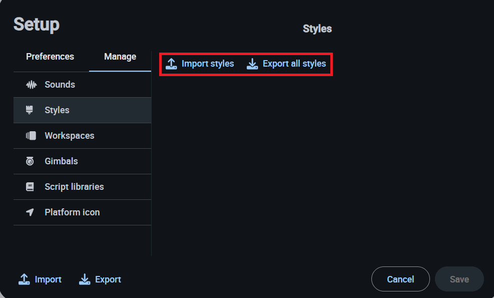Select the Manage tab
The height and width of the screenshot is (298, 494).
coord(120,57)
